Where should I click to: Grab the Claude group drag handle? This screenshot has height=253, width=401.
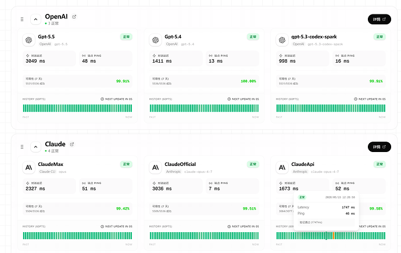pos(22,147)
